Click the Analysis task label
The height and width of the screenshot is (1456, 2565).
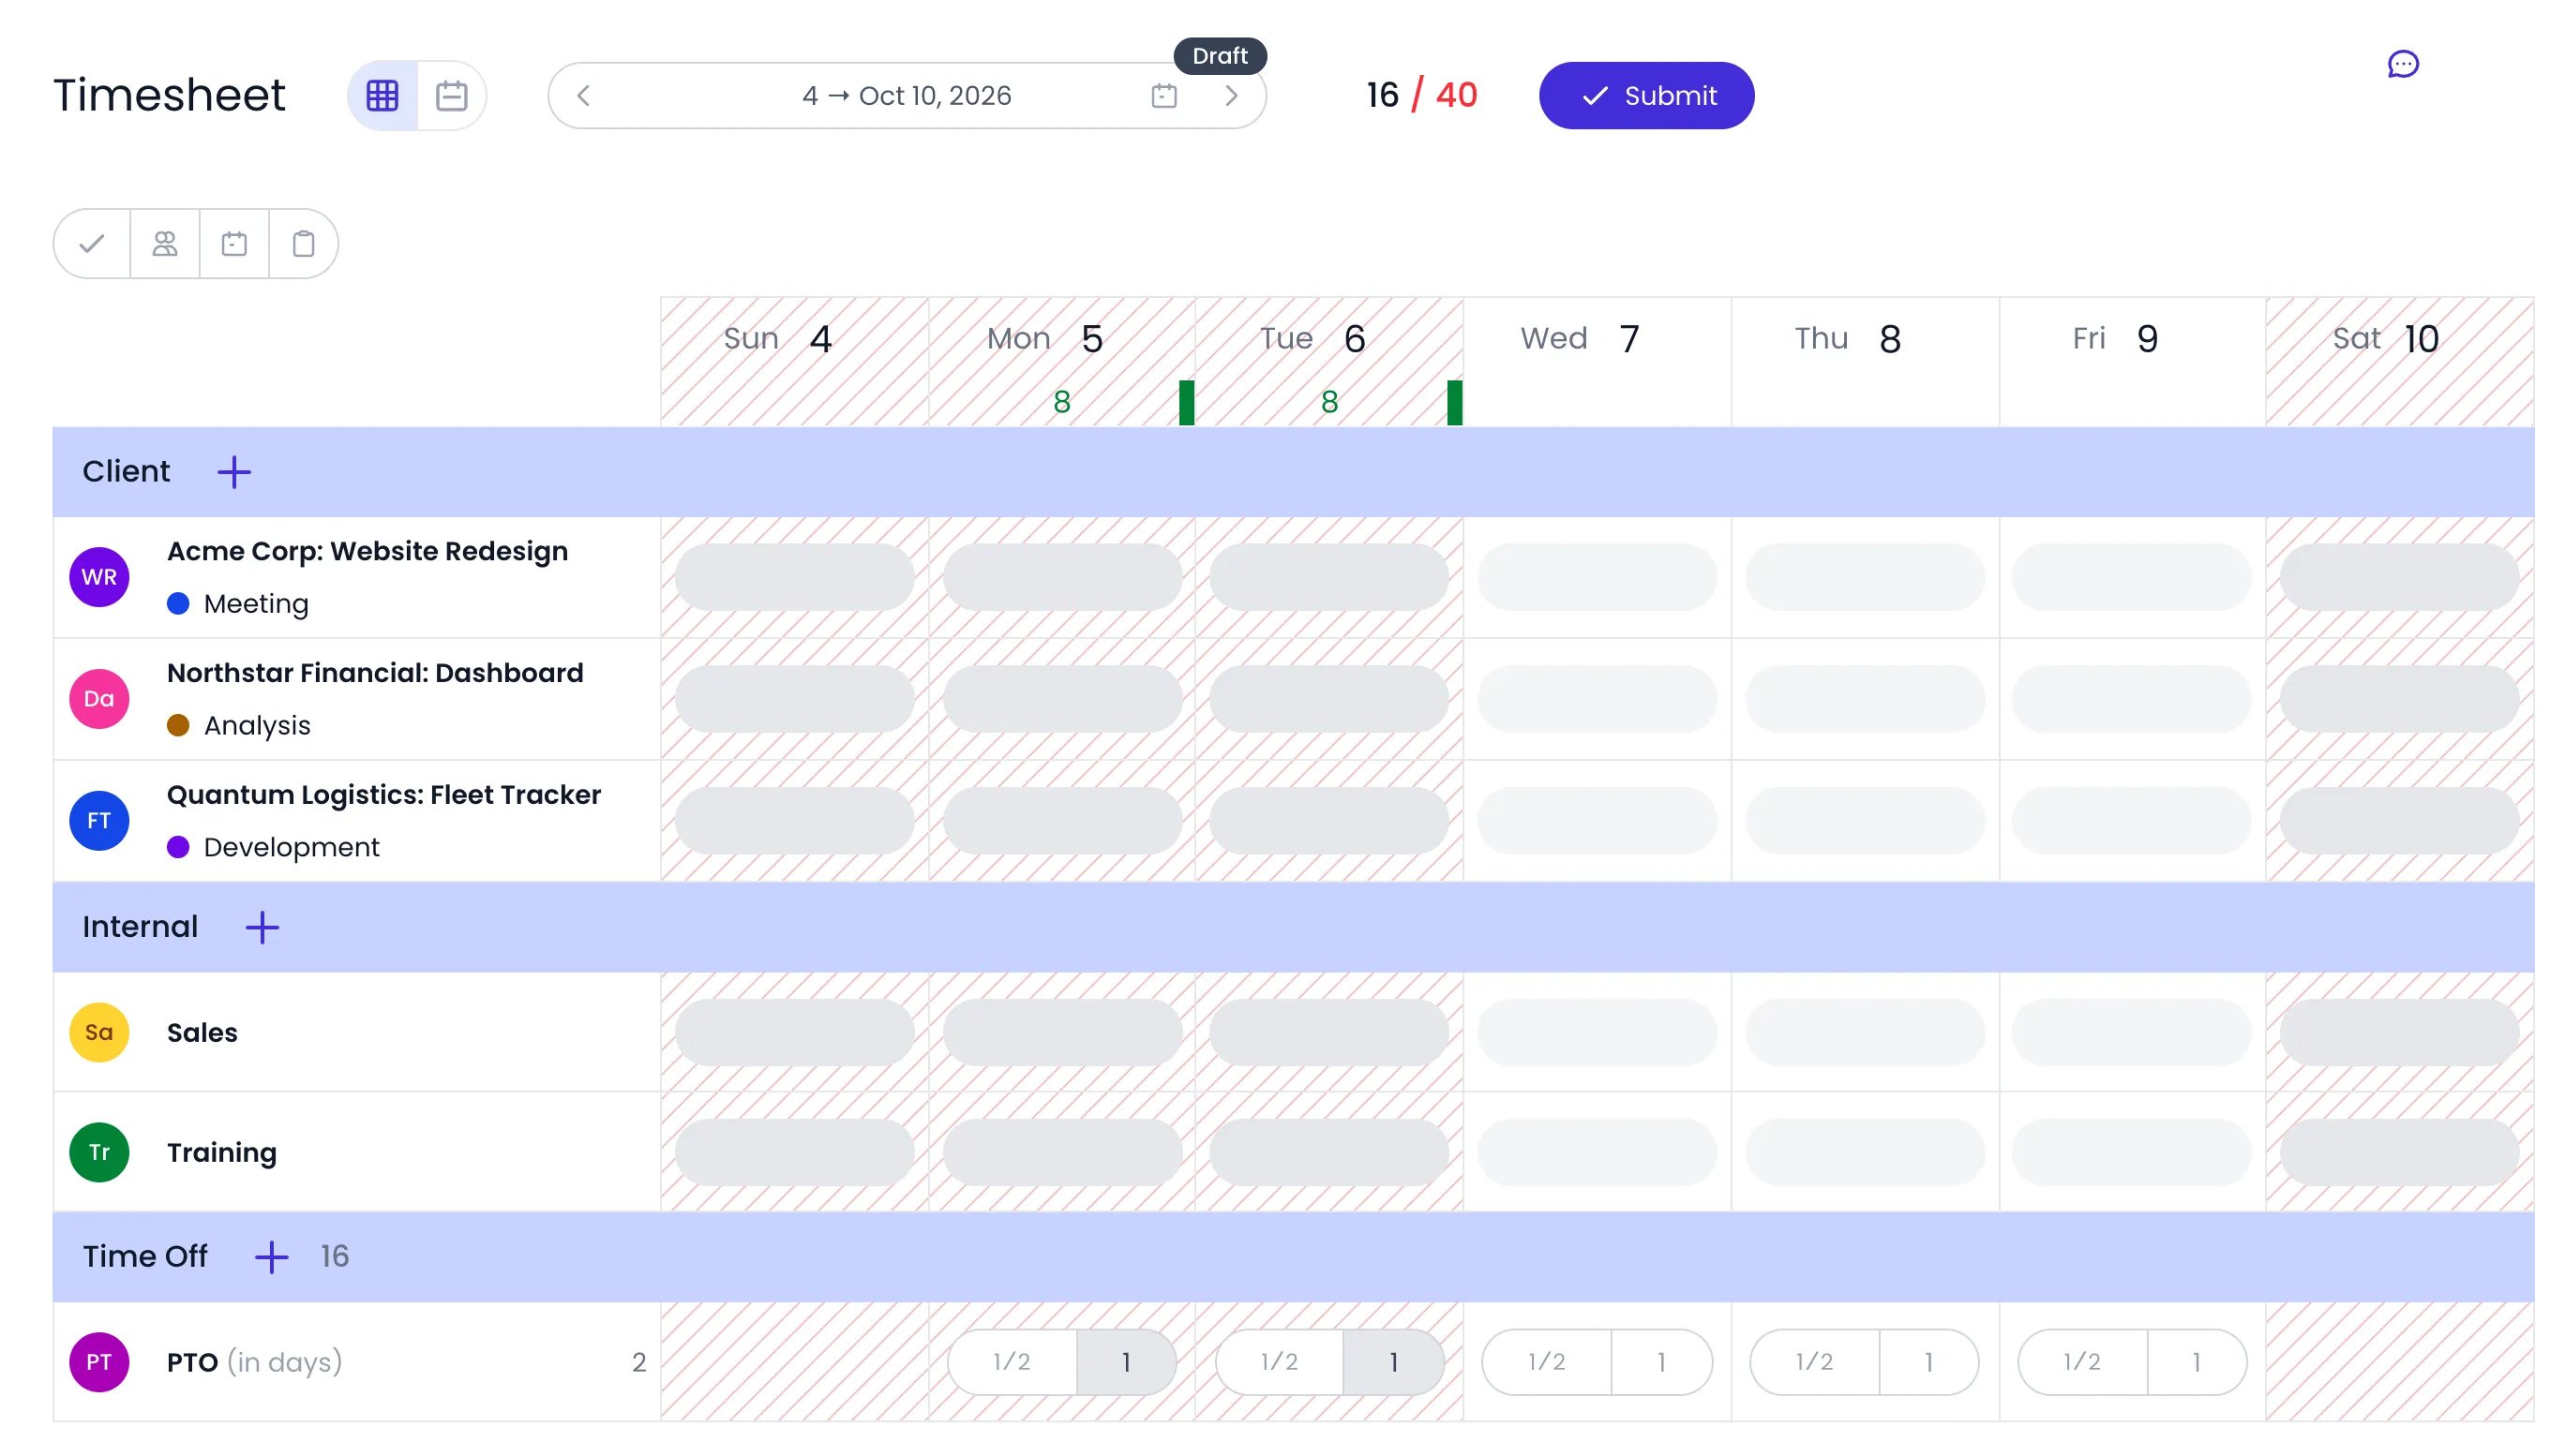tap(257, 726)
